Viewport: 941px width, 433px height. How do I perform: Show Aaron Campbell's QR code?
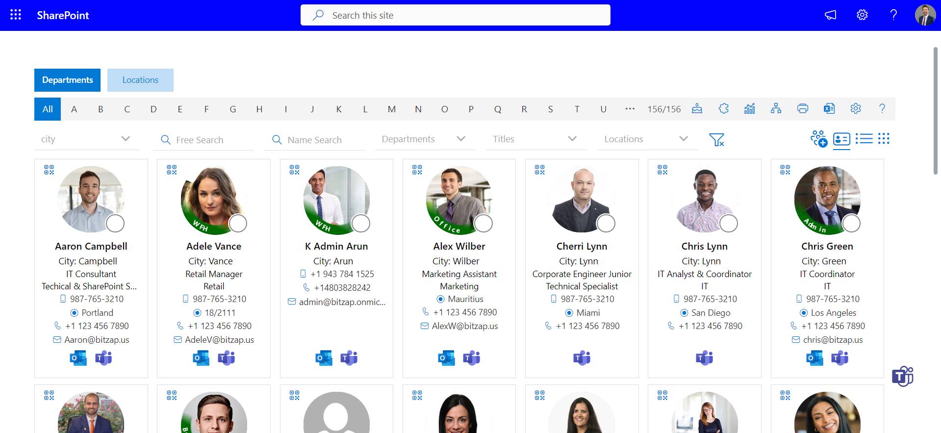coord(49,170)
